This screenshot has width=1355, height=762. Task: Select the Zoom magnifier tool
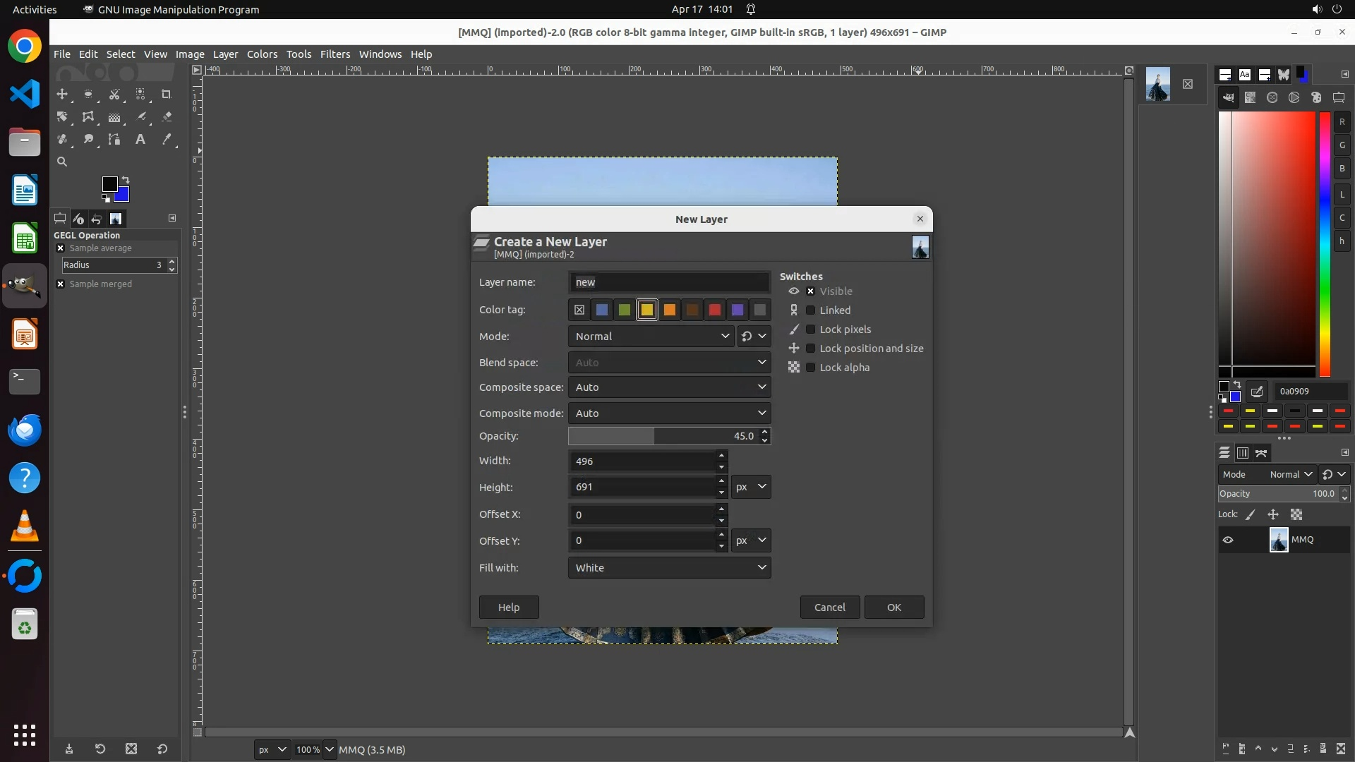[62, 162]
